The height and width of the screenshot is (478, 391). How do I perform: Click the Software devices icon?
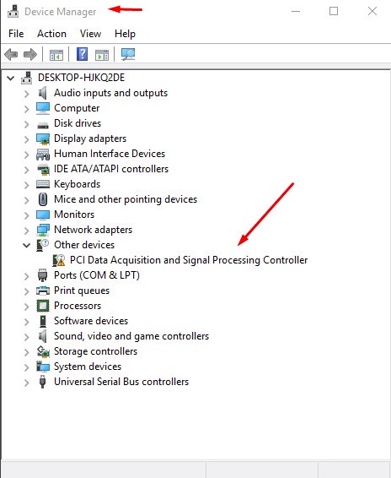pyautogui.click(x=43, y=321)
